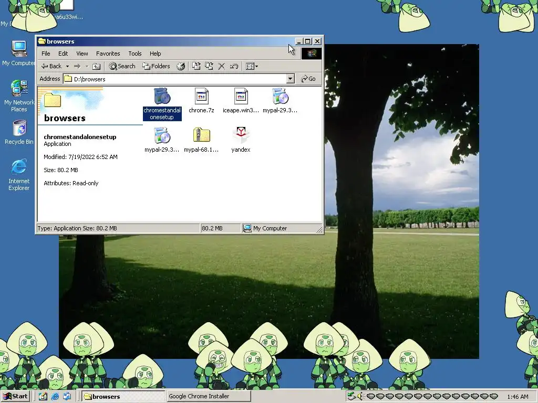Open the Tools menu
Screen dimensions: 538x403
[x=135, y=54]
